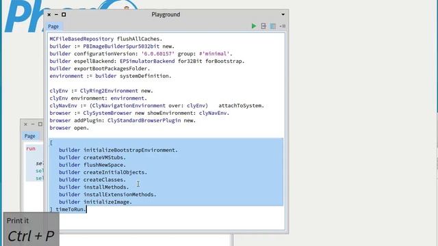Click the 'builder createInitialObjects.' line
This screenshot has height=246, width=438.
tap(103, 172)
